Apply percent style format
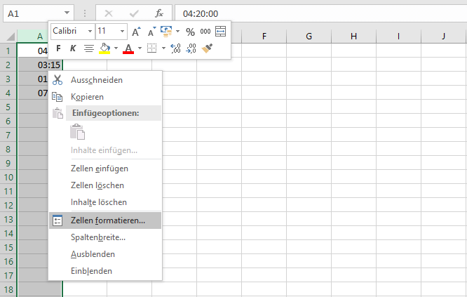The image size is (467, 297). pos(190,32)
